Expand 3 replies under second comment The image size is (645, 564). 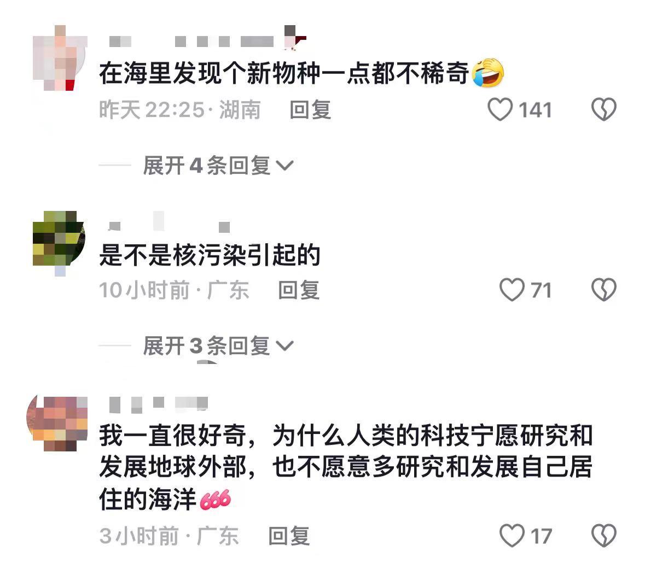218,345
